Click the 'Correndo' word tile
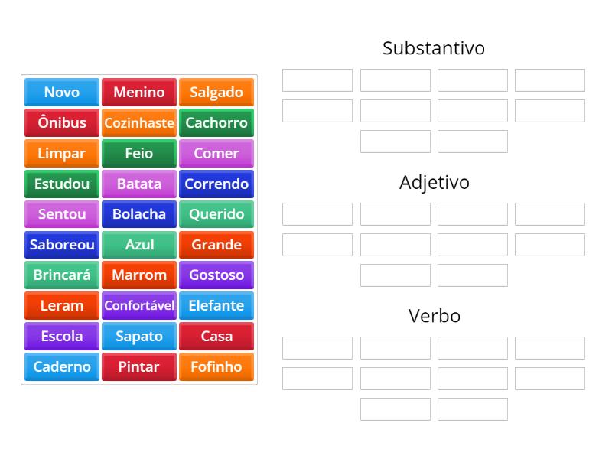The image size is (612, 459). tap(216, 184)
